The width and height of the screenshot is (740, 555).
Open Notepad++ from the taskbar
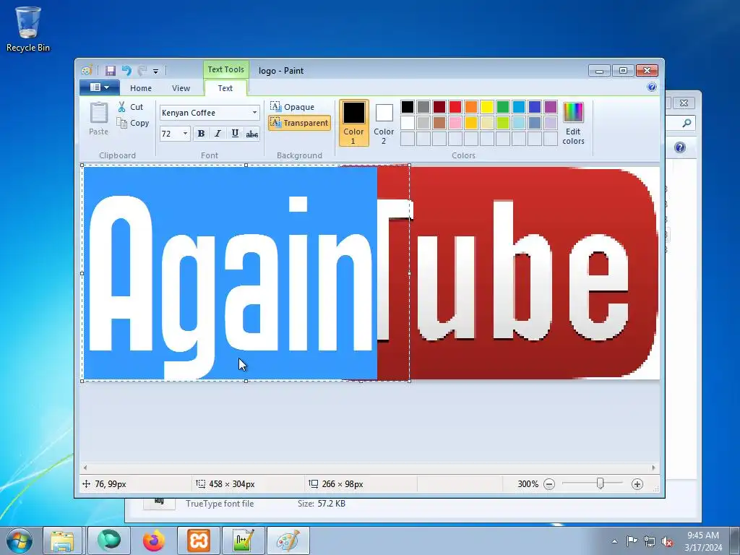click(243, 541)
